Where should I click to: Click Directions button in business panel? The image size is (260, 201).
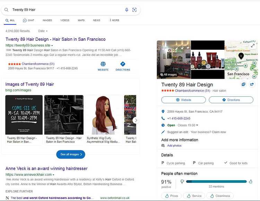coord(231,100)
